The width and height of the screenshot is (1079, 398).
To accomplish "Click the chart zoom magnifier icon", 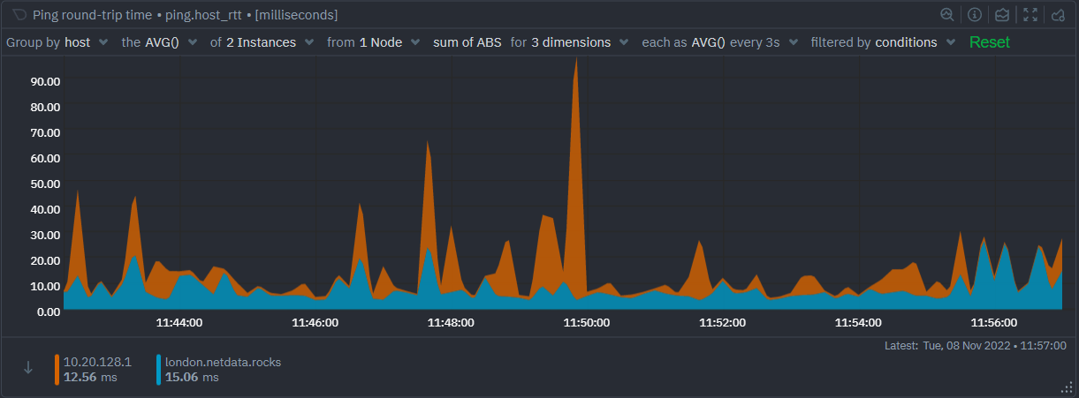I will coord(947,15).
